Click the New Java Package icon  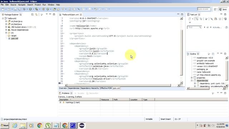click(43, 9)
